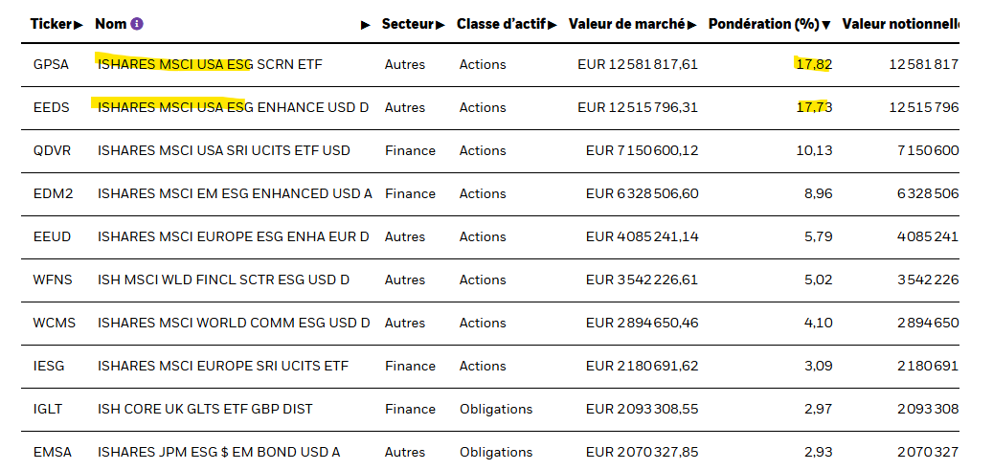Click the purple info icon beside Nom
Image resolution: width=993 pixels, height=470 pixels.
[x=137, y=24]
